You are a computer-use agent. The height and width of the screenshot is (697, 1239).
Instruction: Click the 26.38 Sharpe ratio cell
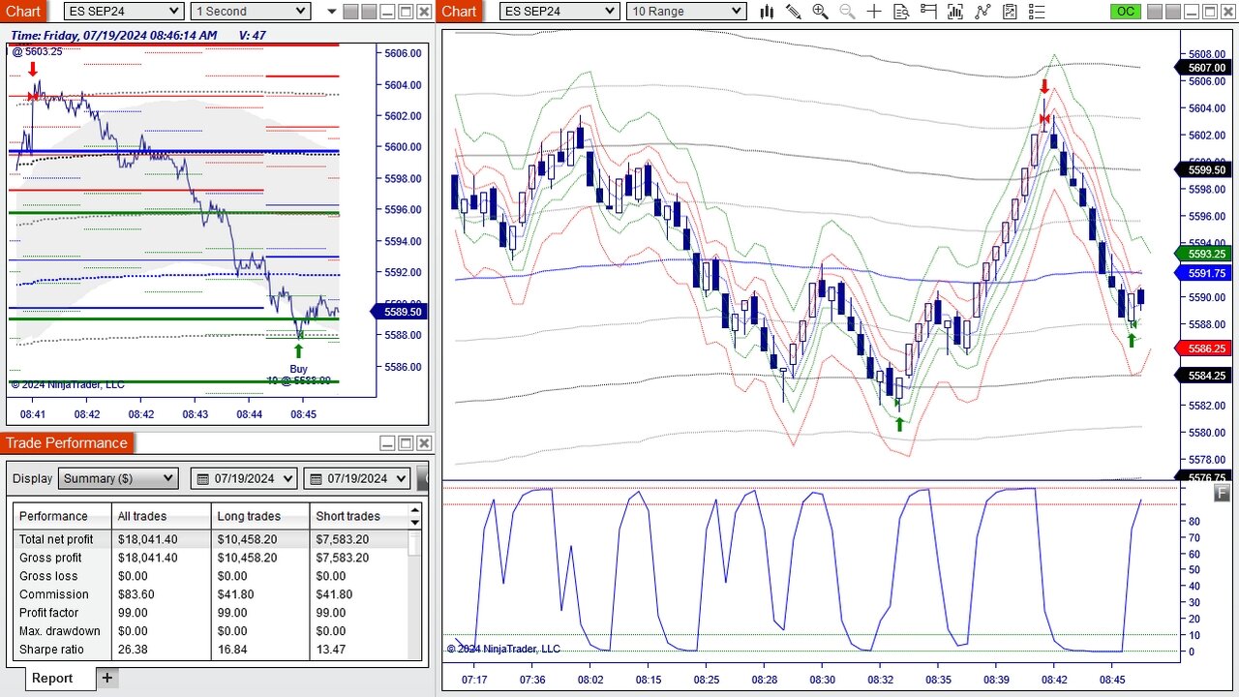click(133, 650)
